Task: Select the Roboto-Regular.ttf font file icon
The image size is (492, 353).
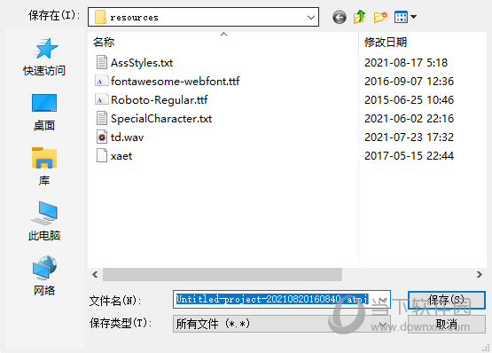Action: (102, 100)
